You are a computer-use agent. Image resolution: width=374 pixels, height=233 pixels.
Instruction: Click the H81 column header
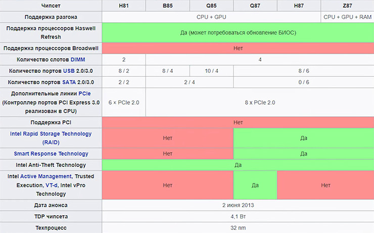point(124,6)
